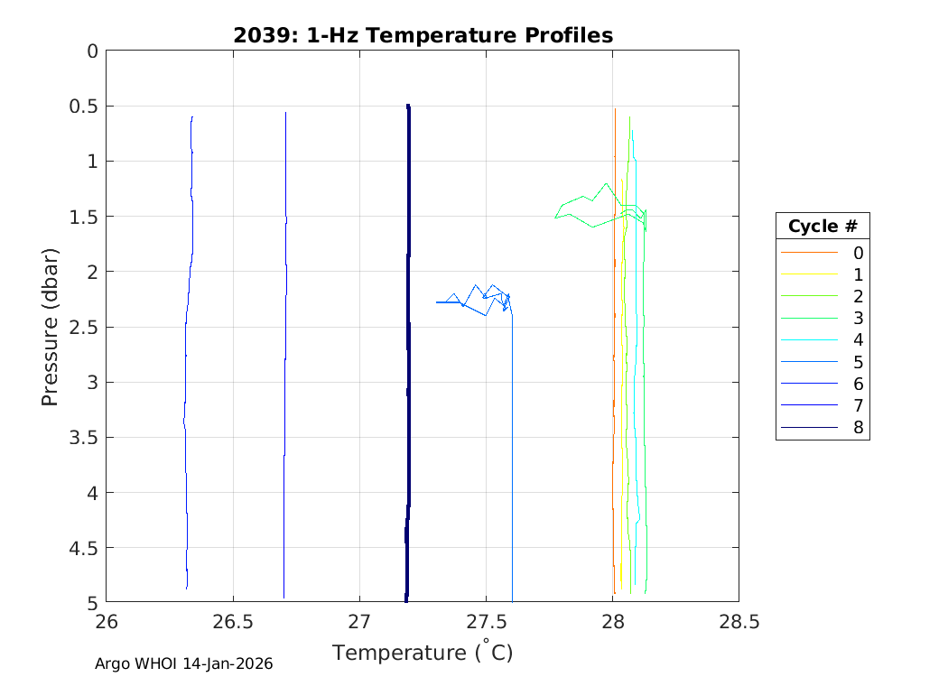The image size is (948, 677).
Task: Click the plot title '2039: 1-Hz Temperature Profiles'
Action: point(423,35)
